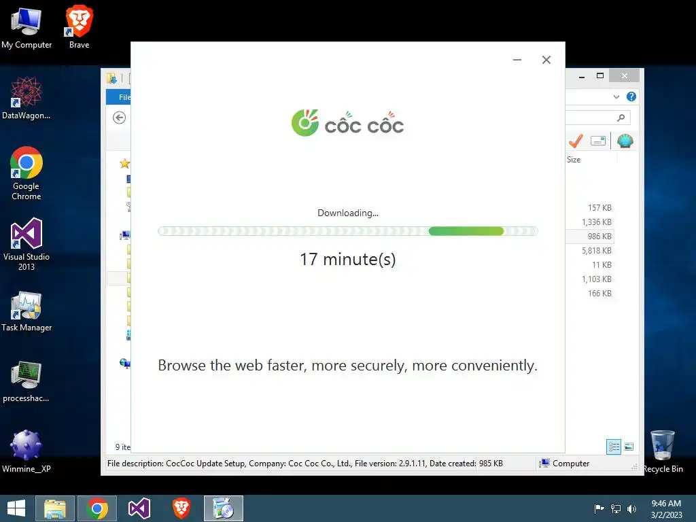Image resolution: width=696 pixels, height=522 pixels.
Task: Switch Explorer to large icons view
Action: (x=629, y=447)
